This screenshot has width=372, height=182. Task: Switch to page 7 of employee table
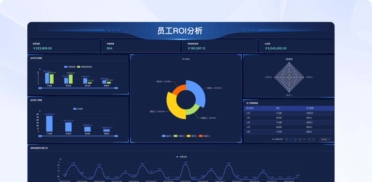click(309, 139)
